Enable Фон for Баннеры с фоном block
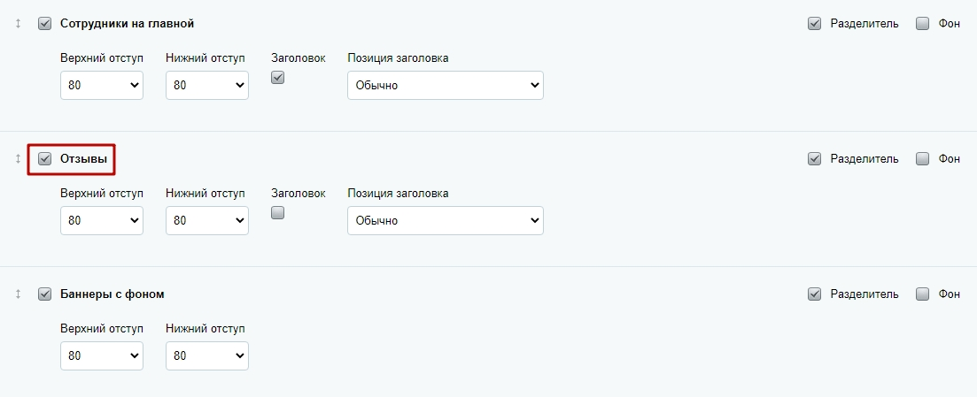Screen dimensions: 977x397 (922, 294)
